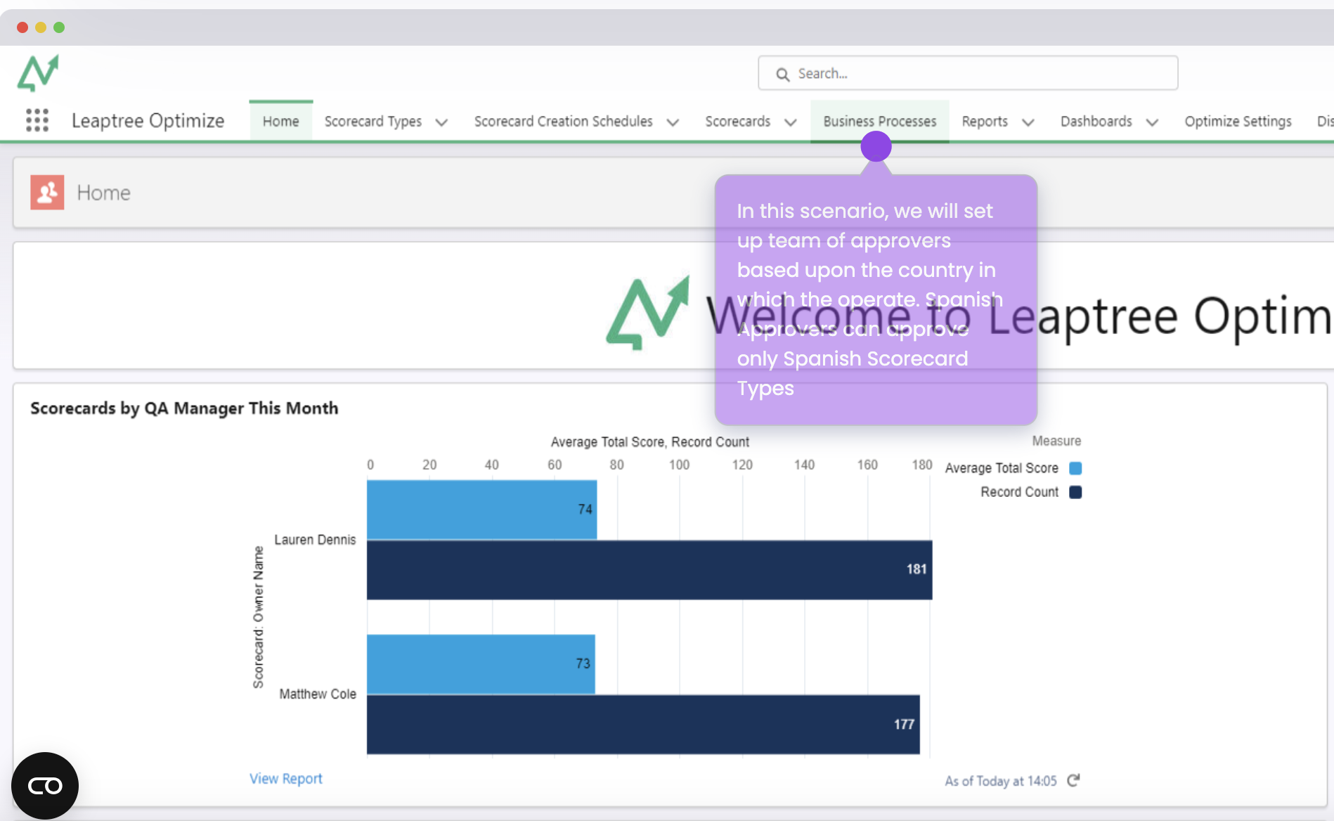Expand the Dashboards tab chevron

(x=1152, y=122)
